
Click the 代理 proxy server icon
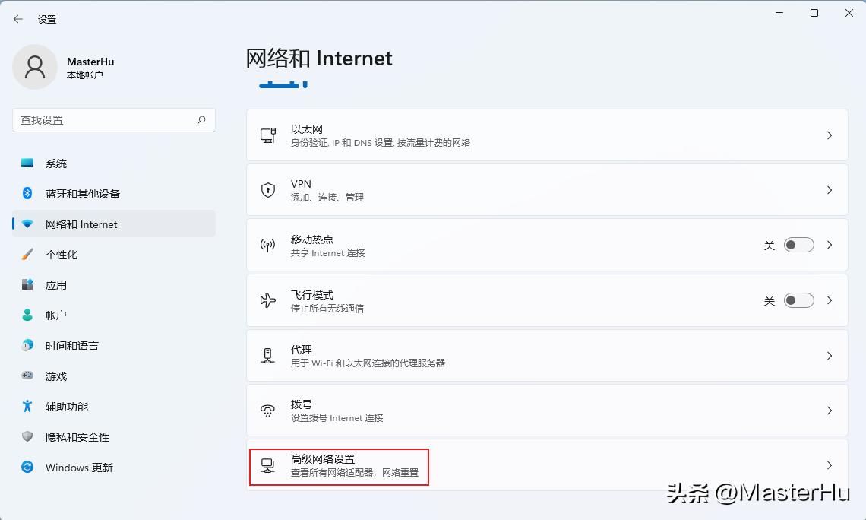pyautogui.click(x=268, y=354)
